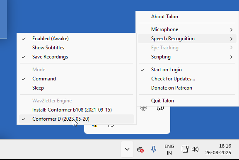
Task: Click the speaker volume icon
Action: [x=195, y=149]
